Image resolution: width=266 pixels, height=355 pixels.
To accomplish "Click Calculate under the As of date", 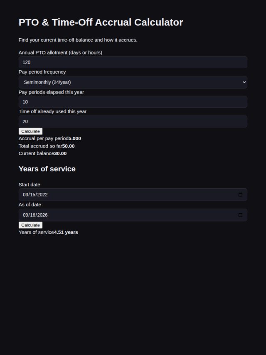I will pos(31,225).
